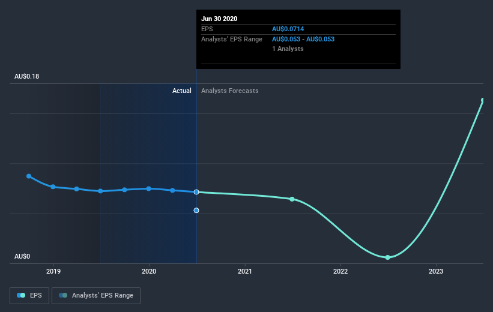Click the 1 Analysts text in tooltip

coord(288,49)
